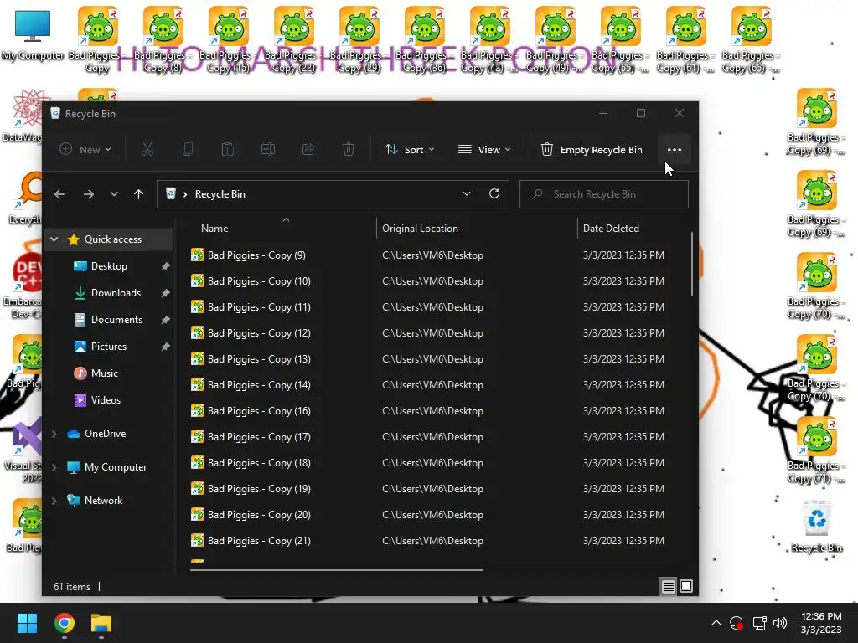Image resolution: width=858 pixels, height=643 pixels.
Task: Select Bad Piggies - Copy (36) desktop shortcut
Action: 425,40
